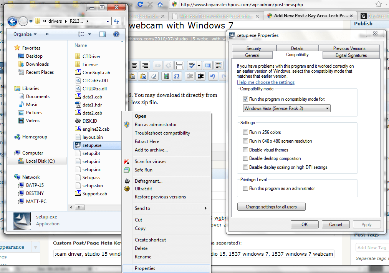Open the Windows Vista compatibility mode dropdown

[287, 108]
